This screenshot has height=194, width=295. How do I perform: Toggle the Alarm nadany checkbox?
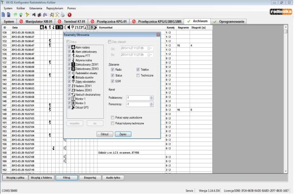69,47
